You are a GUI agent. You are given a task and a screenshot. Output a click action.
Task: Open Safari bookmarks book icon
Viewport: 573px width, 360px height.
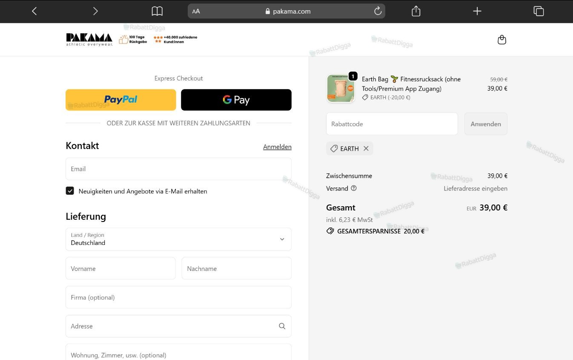[157, 11]
